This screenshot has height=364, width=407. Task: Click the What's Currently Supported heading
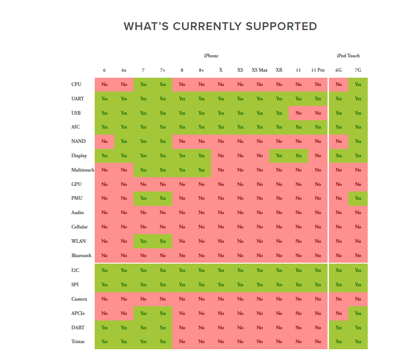click(x=220, y=26)
